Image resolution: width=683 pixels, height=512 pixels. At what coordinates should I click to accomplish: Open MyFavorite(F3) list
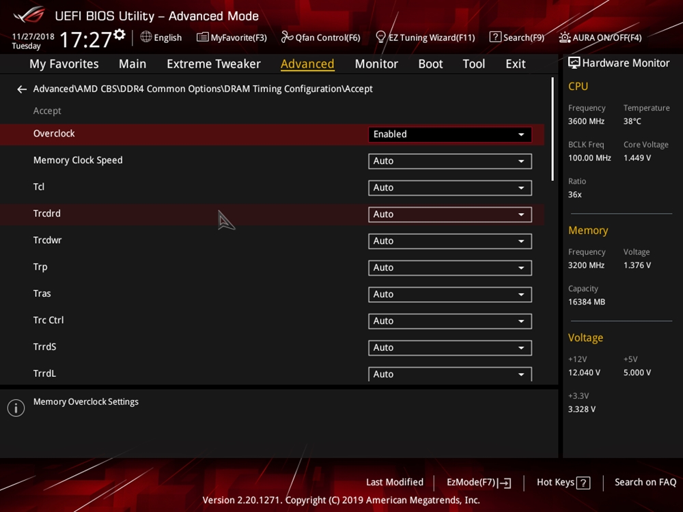[x=232, y=38]
